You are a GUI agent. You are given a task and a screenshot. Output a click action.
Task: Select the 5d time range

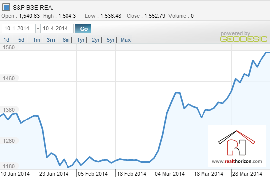coord(21,40)
